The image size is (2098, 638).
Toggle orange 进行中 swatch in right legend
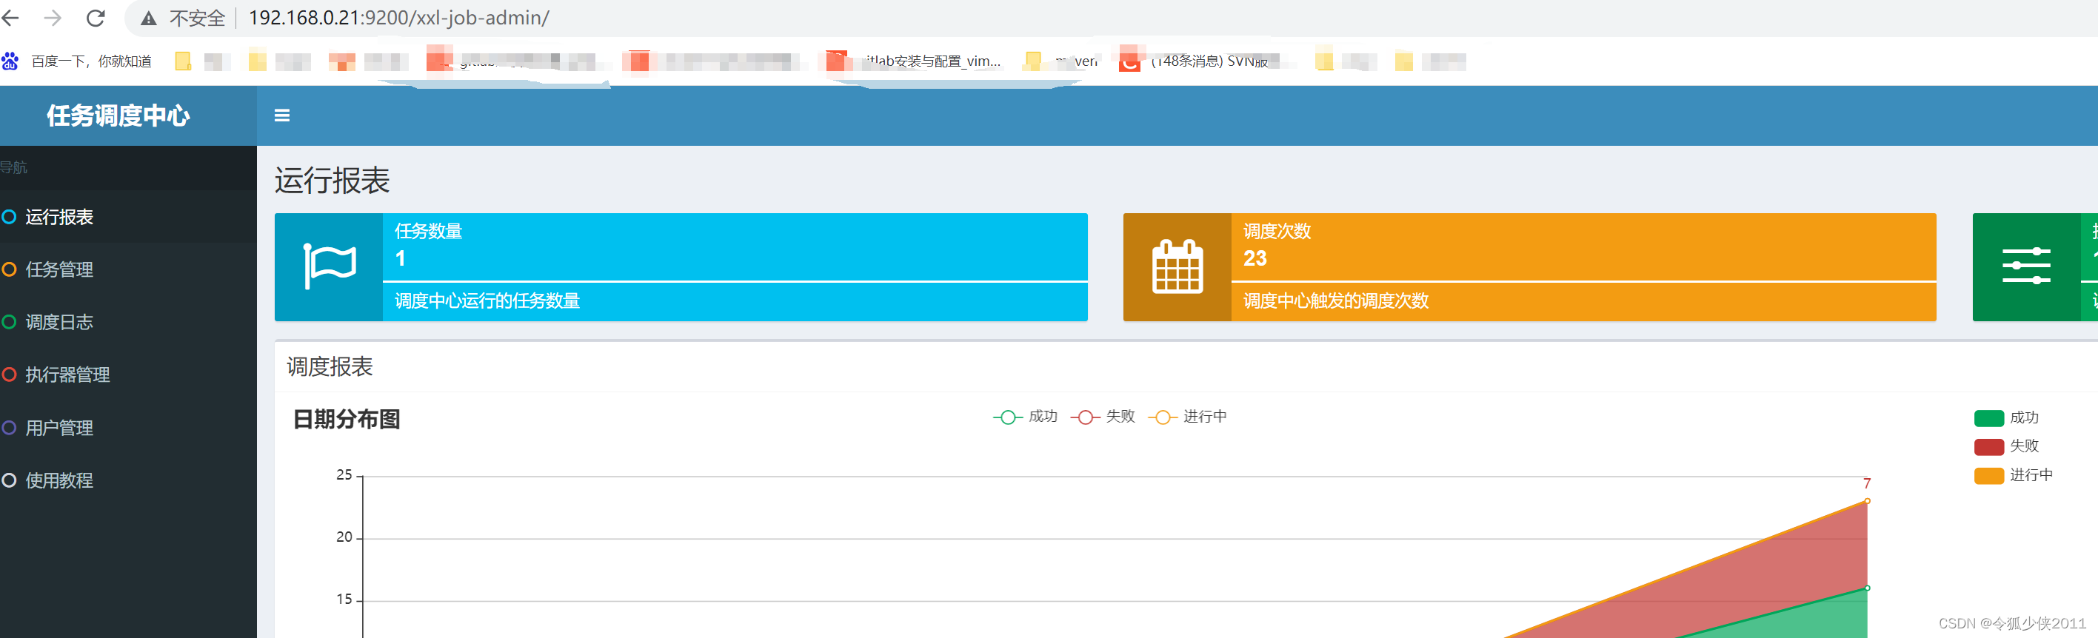coord(1988,475)
